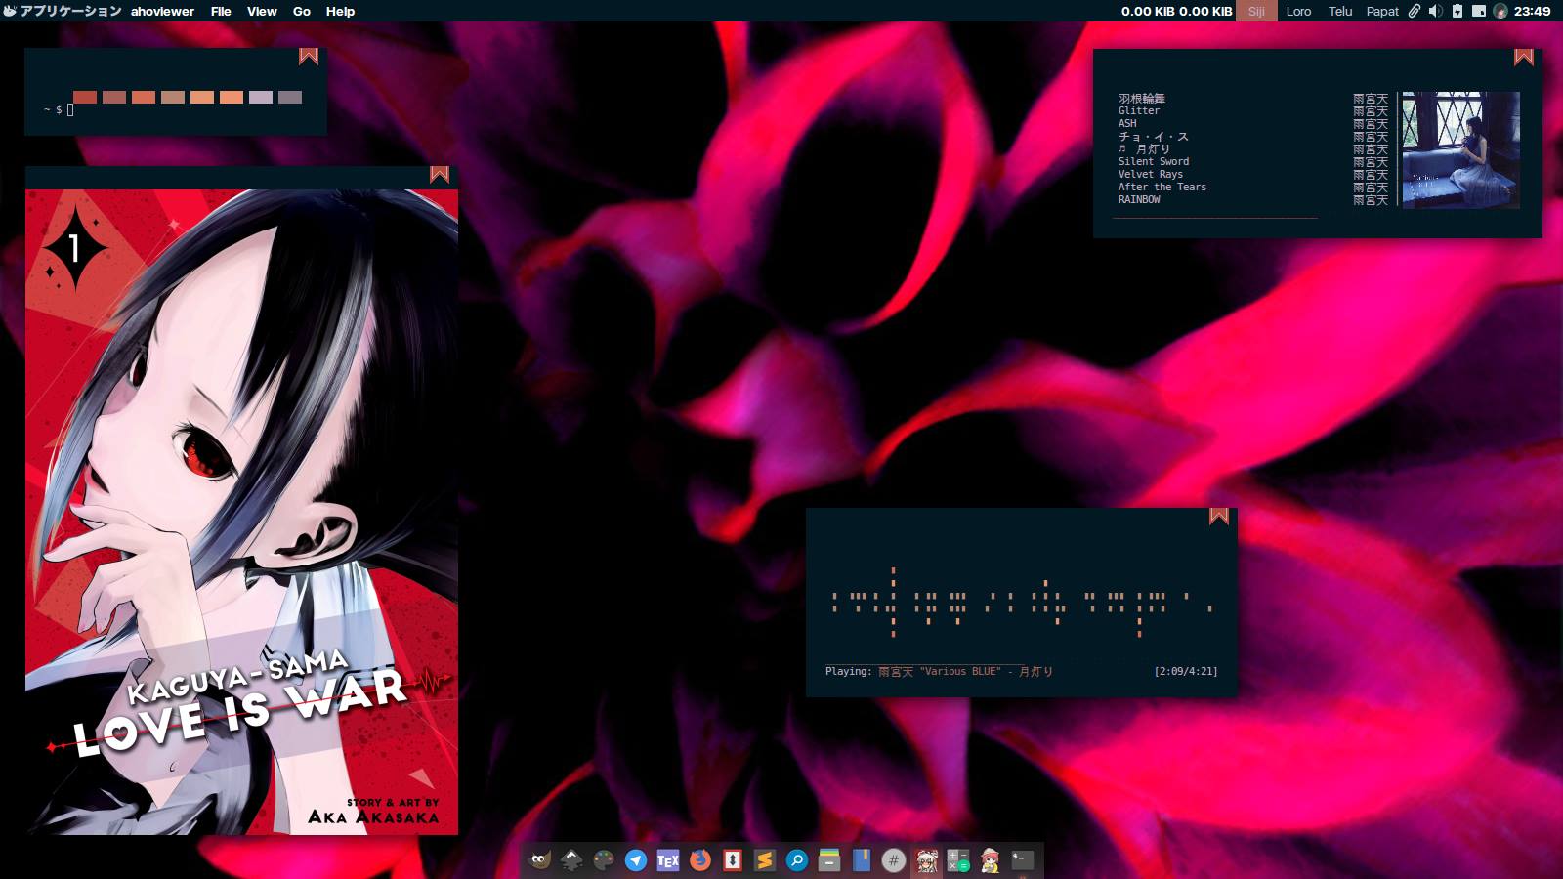The width and height of the screenshot is (1563, 879).
Task: Click the window tray icon near clock
Action: [1479, 11]
